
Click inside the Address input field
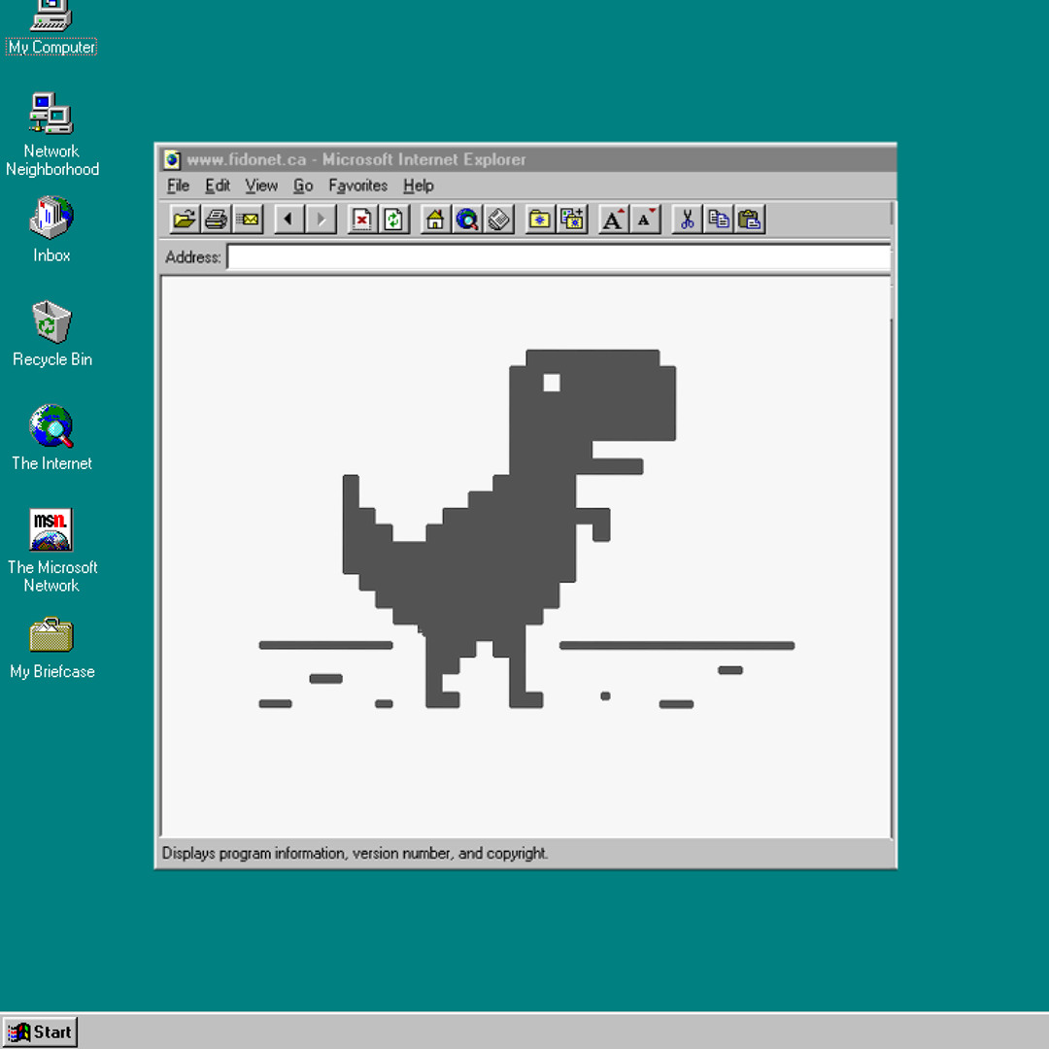tap(558, 257)
